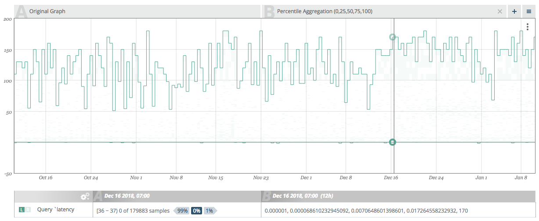539x221 pixels.
Task: Click the B column date header (12h)
Action: click(303, 196)
